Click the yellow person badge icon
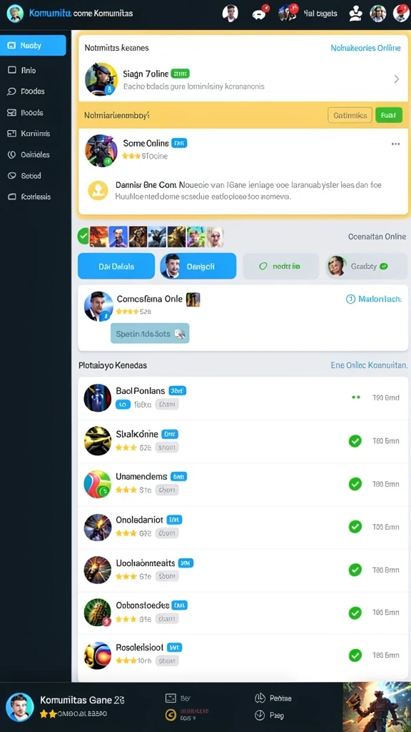This screenshot has height=732, width=411. 98,190
